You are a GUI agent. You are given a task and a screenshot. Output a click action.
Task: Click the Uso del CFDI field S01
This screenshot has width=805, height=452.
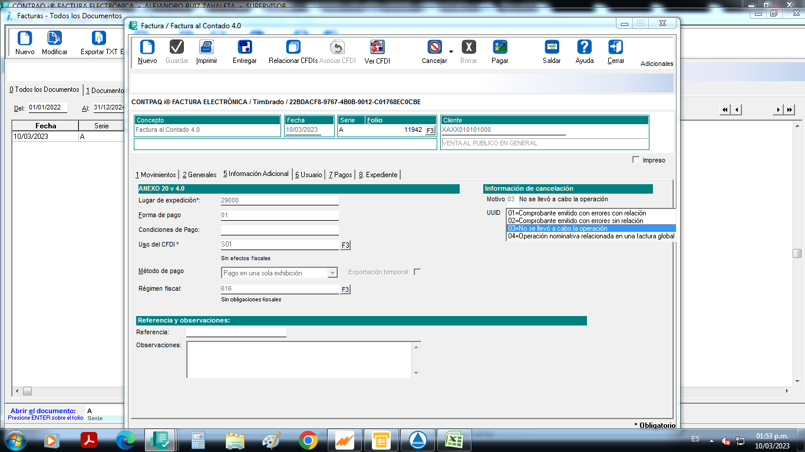279,245
